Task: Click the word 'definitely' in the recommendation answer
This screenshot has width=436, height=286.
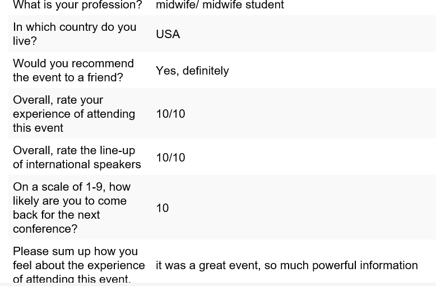Action: pos(206,71)
